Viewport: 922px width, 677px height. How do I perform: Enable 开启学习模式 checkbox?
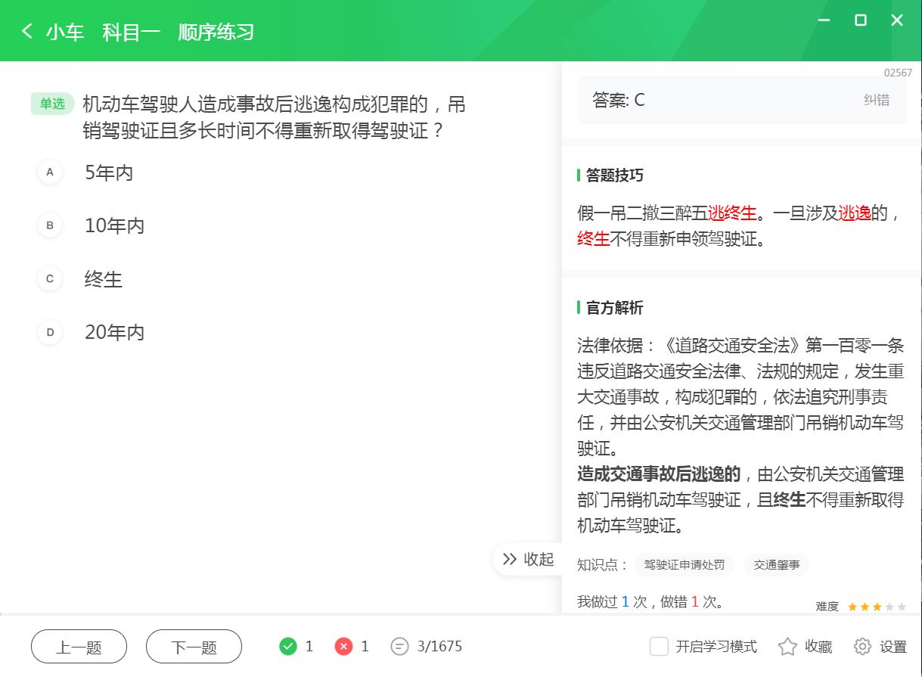click(x=660, y=647)
